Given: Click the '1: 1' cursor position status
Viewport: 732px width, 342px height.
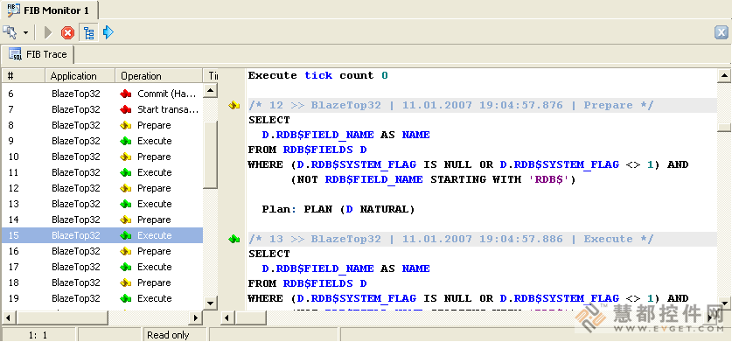Looking at the screenshot, I should pyautogui.click(x=38, y=335).
